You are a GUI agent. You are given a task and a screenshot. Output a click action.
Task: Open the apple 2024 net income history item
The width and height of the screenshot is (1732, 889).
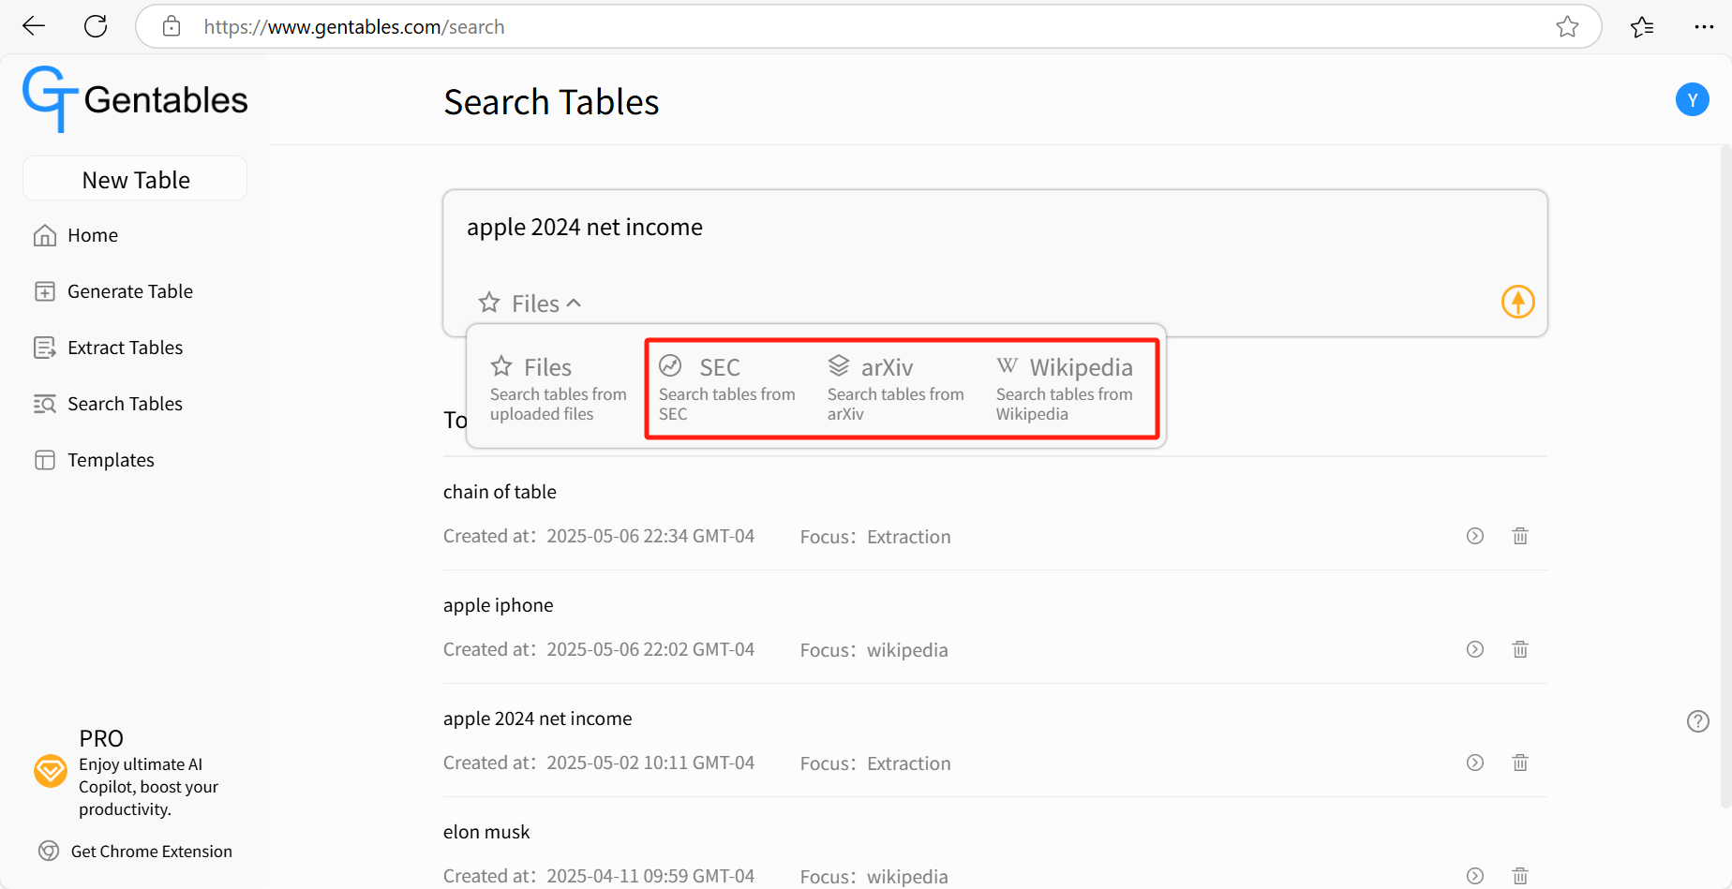pos(537,719)
